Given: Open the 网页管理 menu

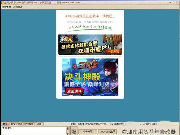Looking at the screenshot, I should [x=6, y=7].
